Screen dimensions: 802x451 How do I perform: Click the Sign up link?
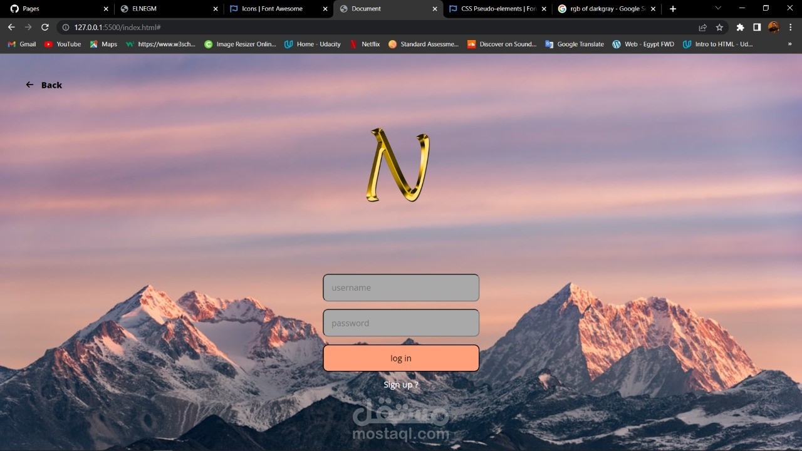[x=401, y=384]
